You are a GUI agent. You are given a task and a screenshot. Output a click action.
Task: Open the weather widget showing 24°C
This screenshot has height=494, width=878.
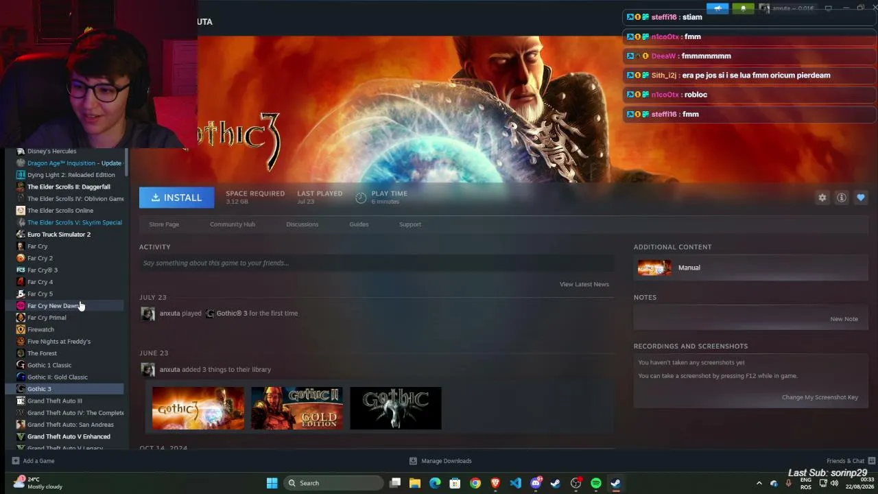[38, 483]
